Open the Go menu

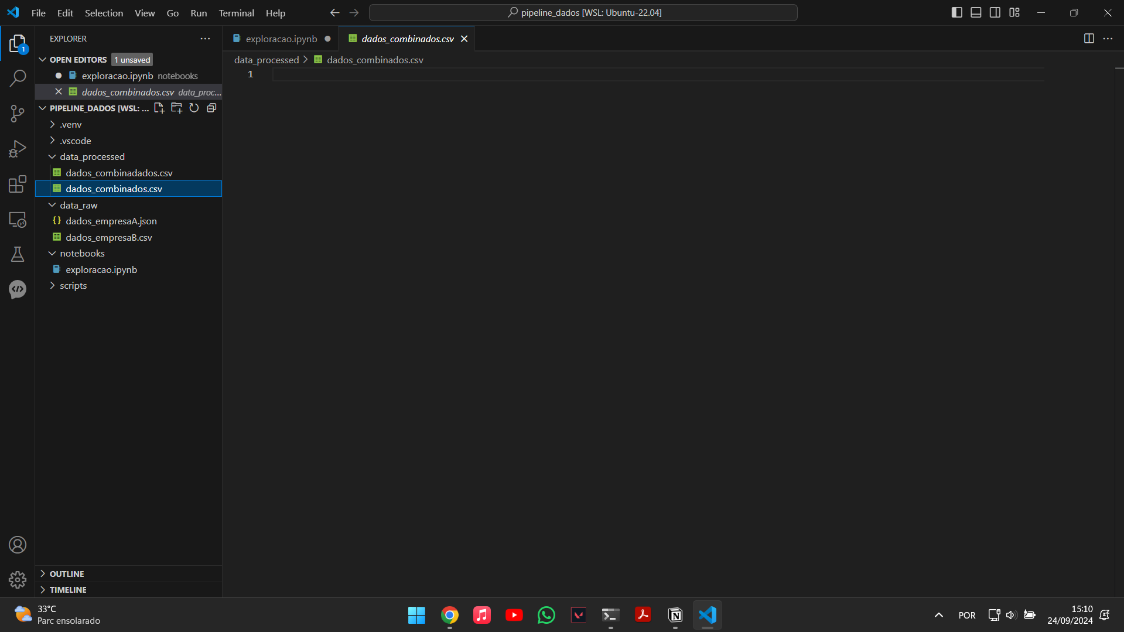click(173, 13)
